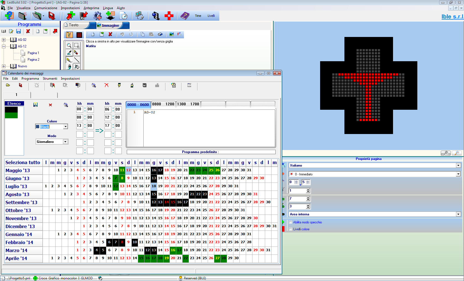The width and height of the screenshot is (464, 281).
Task: Open the Modo Giornaliero dropdown
Action: [x=65, y=142]
